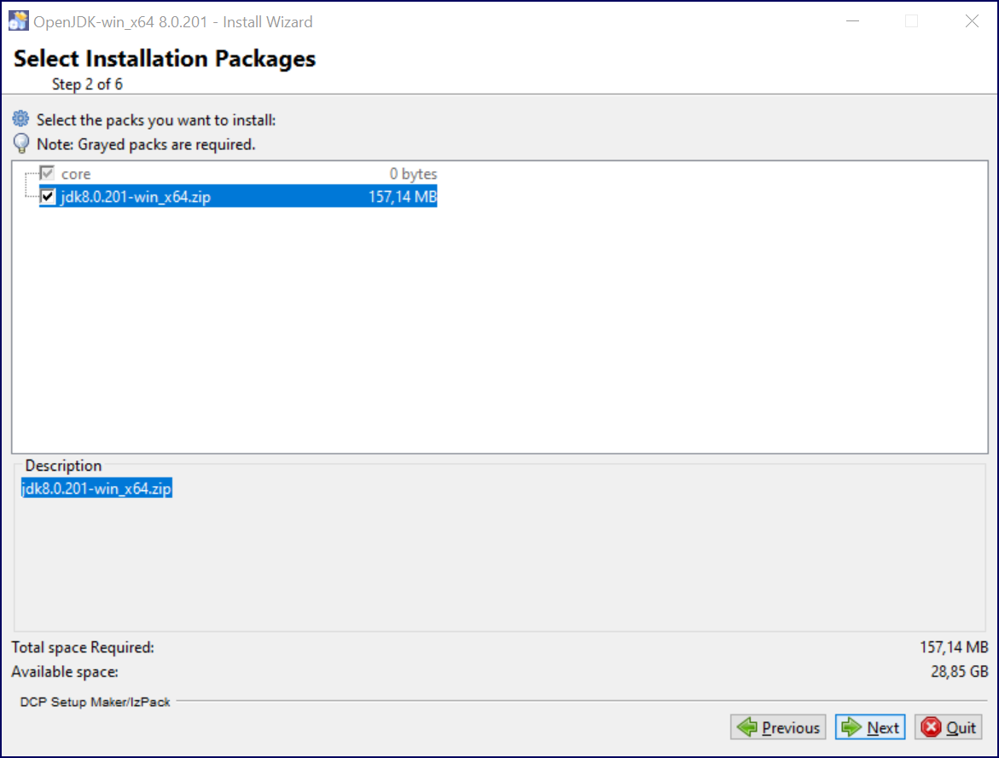
Task: Minimize the Install Wizard window
Action: (852, 21)
